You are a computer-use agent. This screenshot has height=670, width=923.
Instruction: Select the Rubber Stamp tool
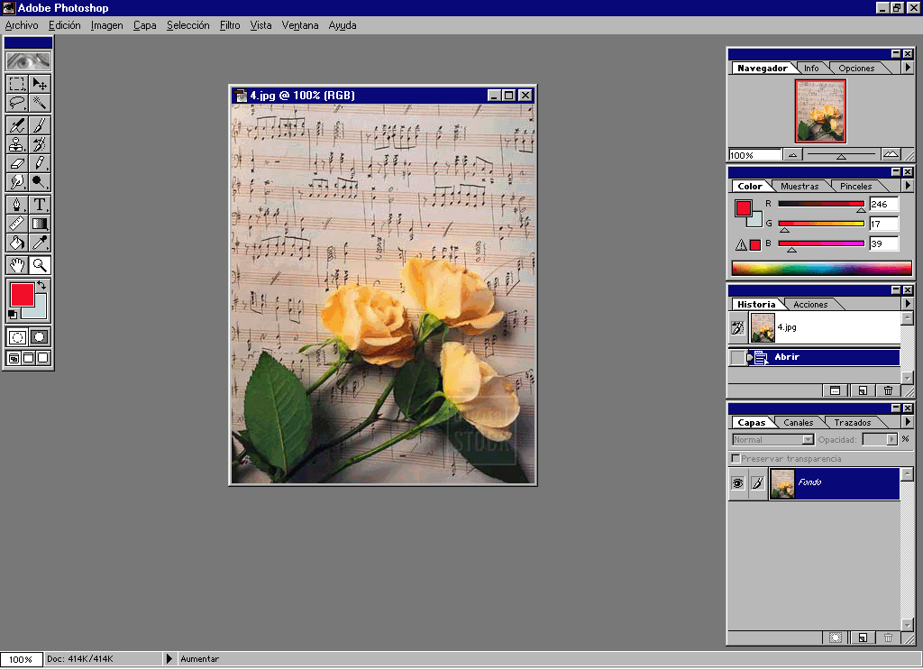click(x=17, y=143)
